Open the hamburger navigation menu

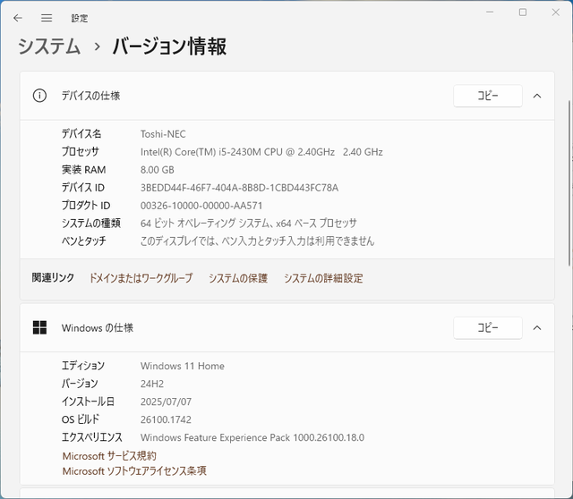coord(47,18)
